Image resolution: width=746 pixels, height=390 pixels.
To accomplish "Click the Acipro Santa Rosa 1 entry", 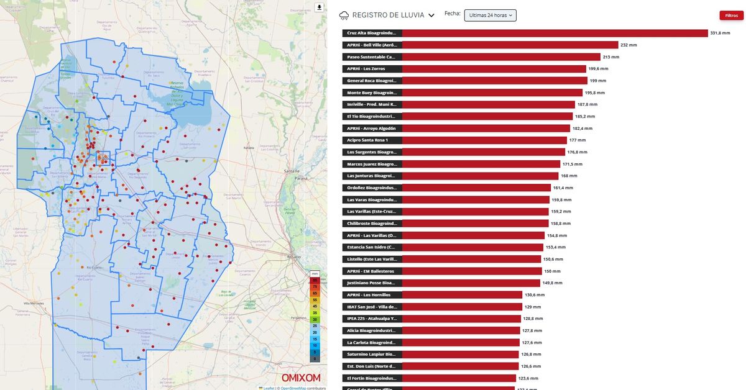I will [372, 140].
